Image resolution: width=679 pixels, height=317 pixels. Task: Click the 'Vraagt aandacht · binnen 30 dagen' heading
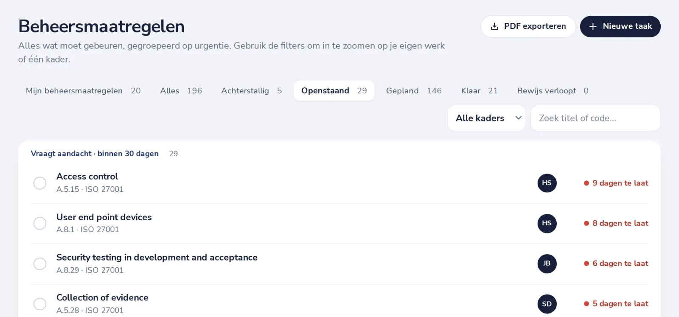tap(95, 154)
